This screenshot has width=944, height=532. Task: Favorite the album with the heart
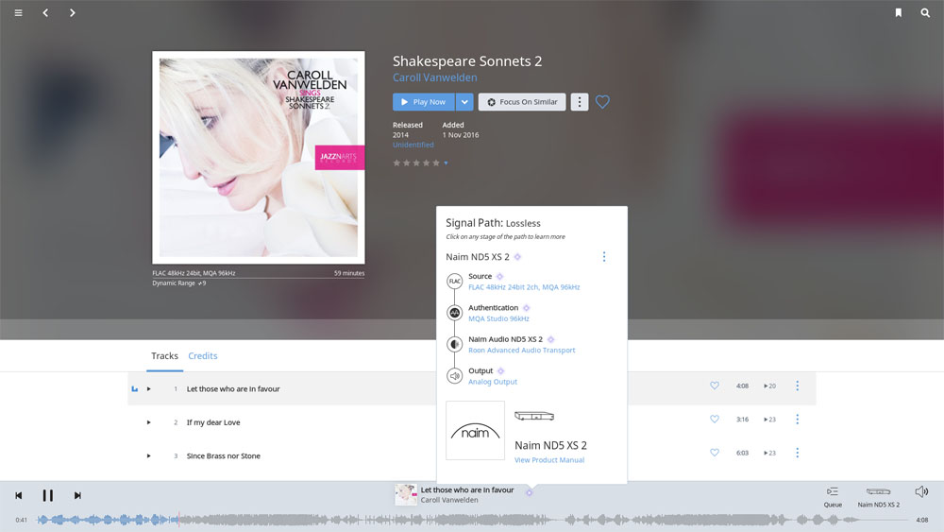point(602,102)
